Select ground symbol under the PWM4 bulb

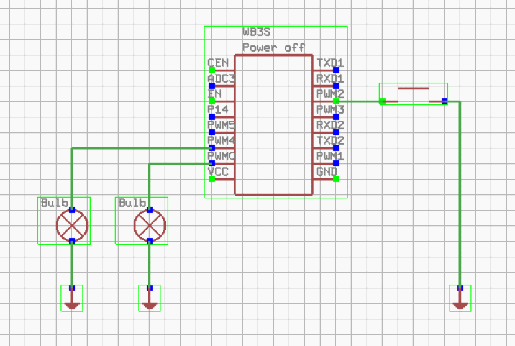coord(72,298)
